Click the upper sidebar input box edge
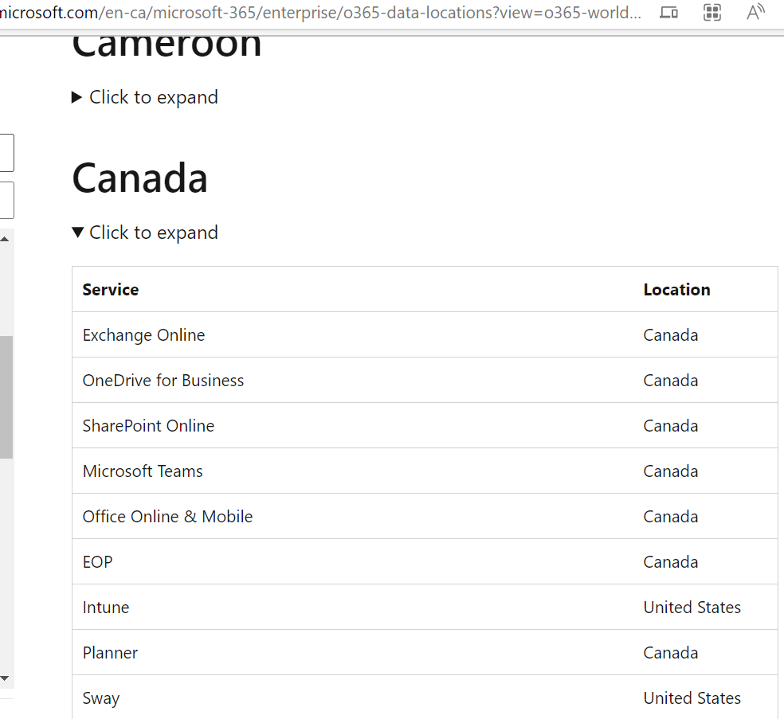The width and height of the screenshot is (784, 719). pyautogui.click(x=7, y=152)
